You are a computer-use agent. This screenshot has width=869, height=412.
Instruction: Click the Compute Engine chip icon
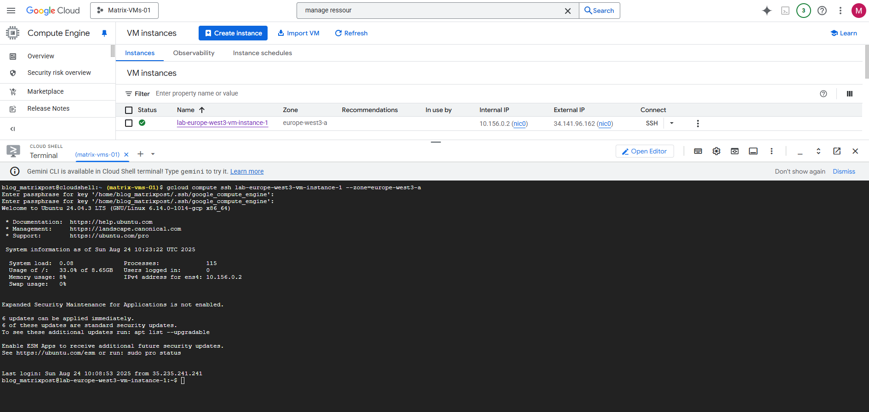click(x=12, y=33)
